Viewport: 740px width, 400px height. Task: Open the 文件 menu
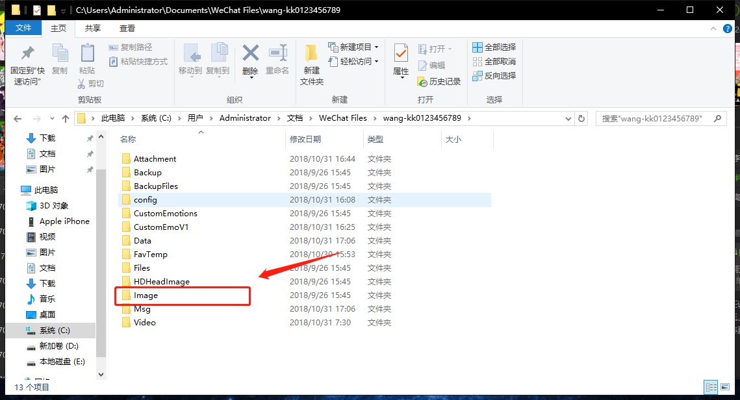[23, 28]
